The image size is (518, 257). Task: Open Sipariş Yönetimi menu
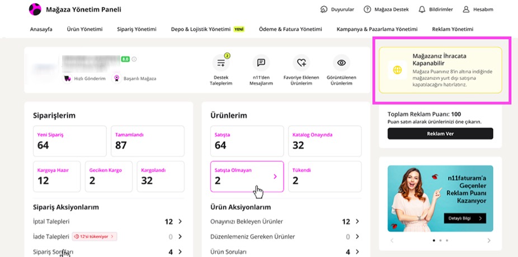136,29
